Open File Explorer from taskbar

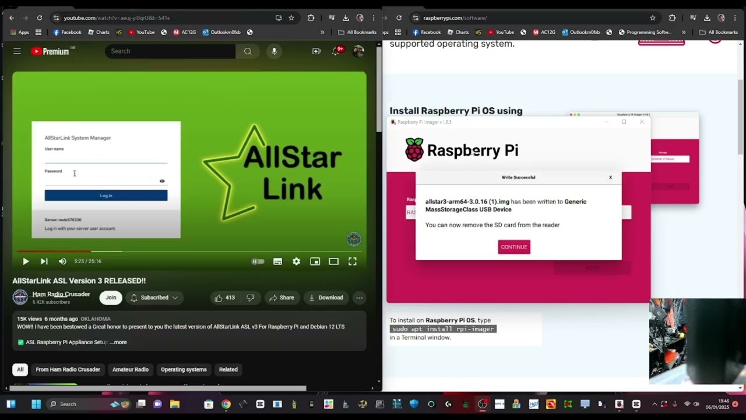click(x=174, y=404)
